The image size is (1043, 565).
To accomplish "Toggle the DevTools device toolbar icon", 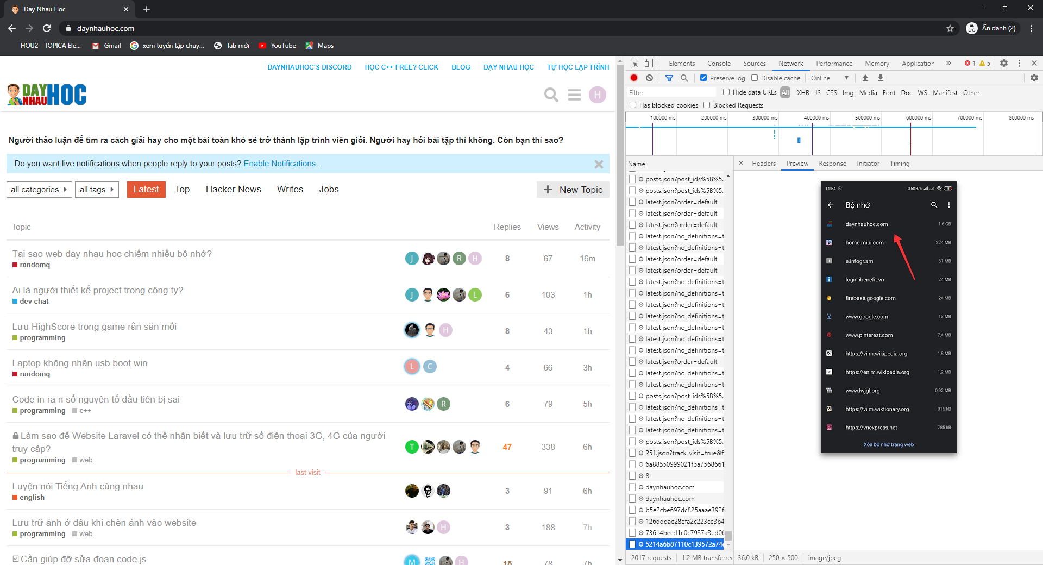I will click(649, 63).
